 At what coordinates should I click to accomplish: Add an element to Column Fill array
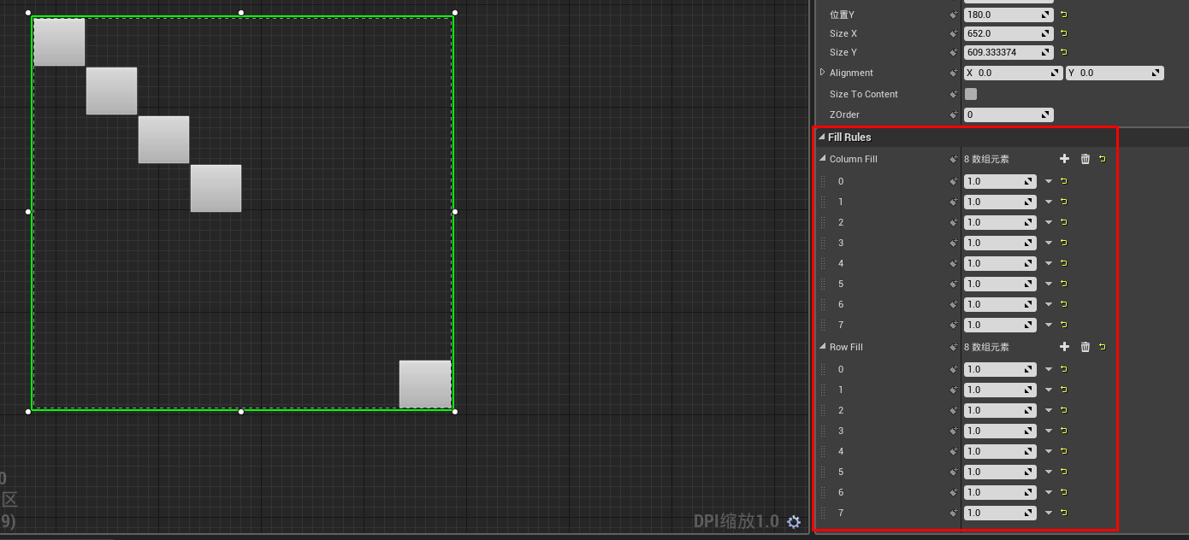point(1064,159)
